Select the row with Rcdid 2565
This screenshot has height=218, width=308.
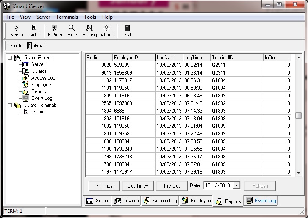(x=188, y=103)
